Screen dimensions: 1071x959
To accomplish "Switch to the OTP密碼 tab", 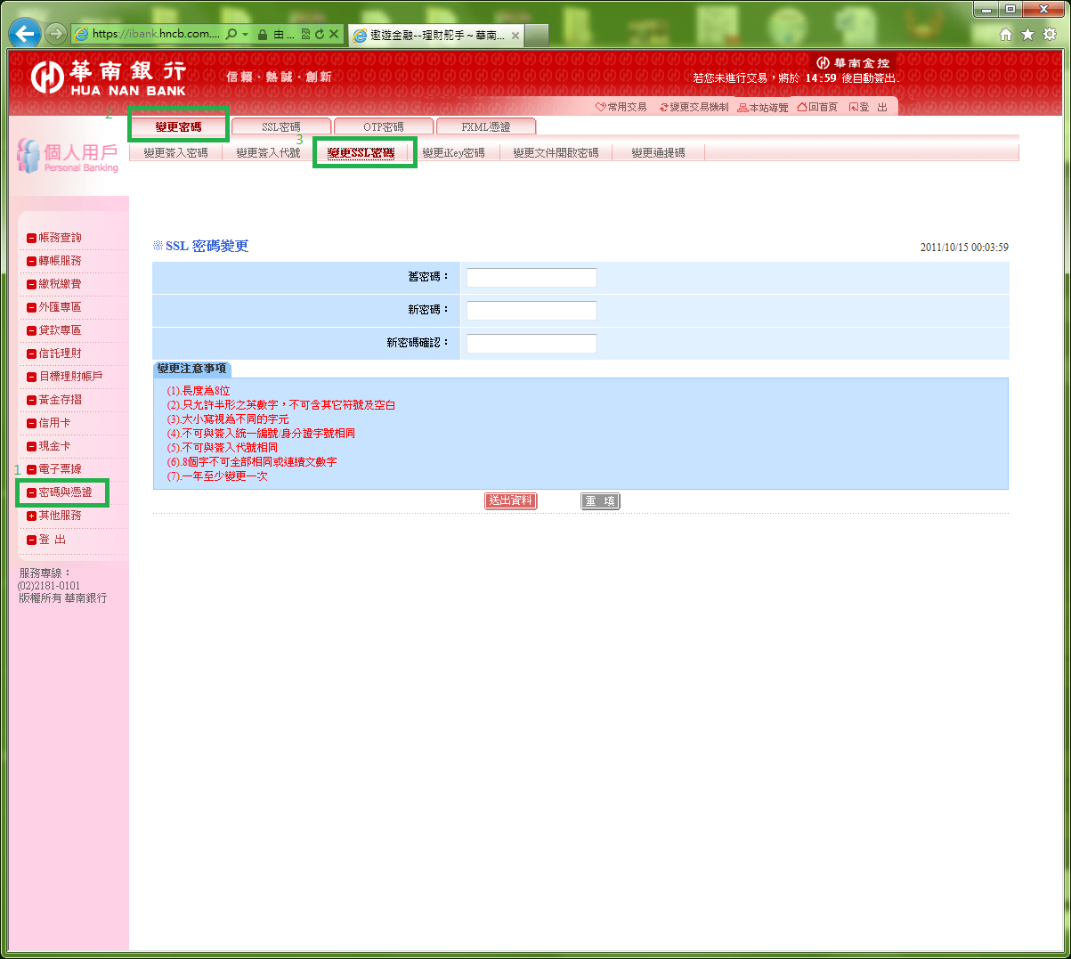I will point(384,126).
